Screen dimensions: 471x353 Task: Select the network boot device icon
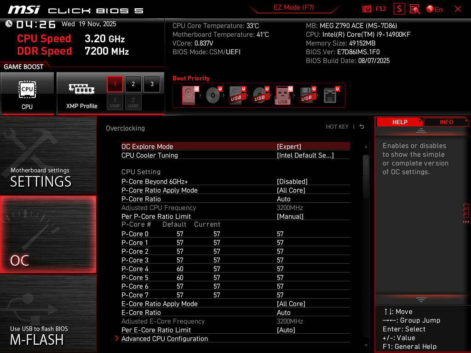(330, 96)
